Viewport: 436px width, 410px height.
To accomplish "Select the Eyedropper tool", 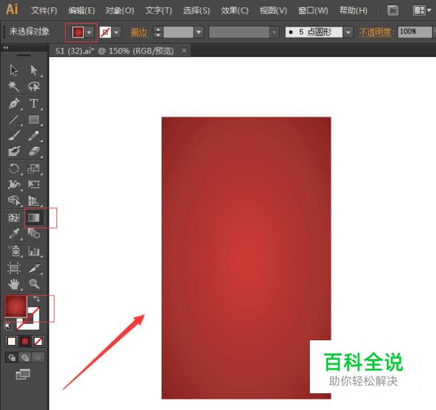I will pos(14,234).
